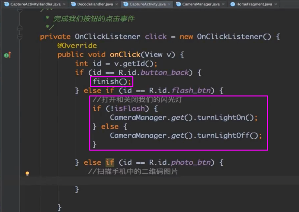Viewport: 299px width, 212px height.
Task: Collapse the comment block fold marker at the */ line
Action: (x=20, y=28)
